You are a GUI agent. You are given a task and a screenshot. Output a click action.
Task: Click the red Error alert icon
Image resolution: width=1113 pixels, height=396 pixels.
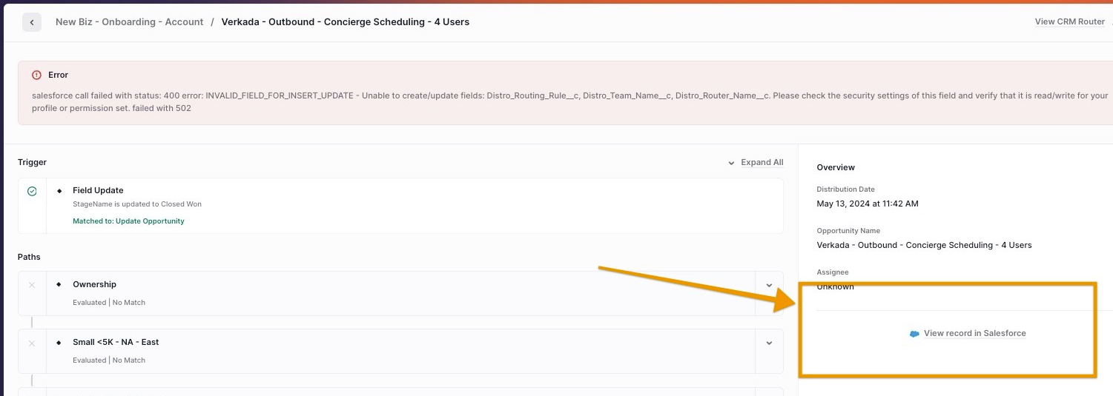(37, 75)
